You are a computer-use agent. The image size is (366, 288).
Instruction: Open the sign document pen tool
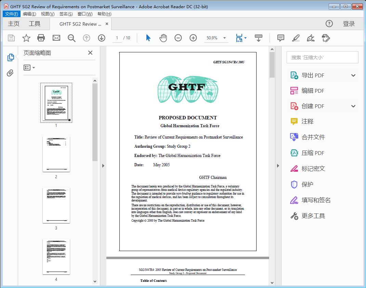(x=311, y=38)
